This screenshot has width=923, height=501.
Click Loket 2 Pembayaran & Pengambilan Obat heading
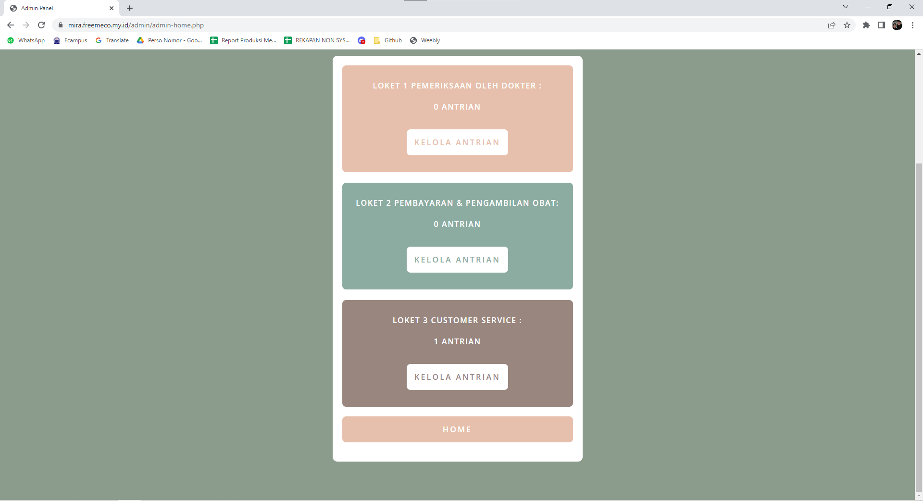click(457, 203)
